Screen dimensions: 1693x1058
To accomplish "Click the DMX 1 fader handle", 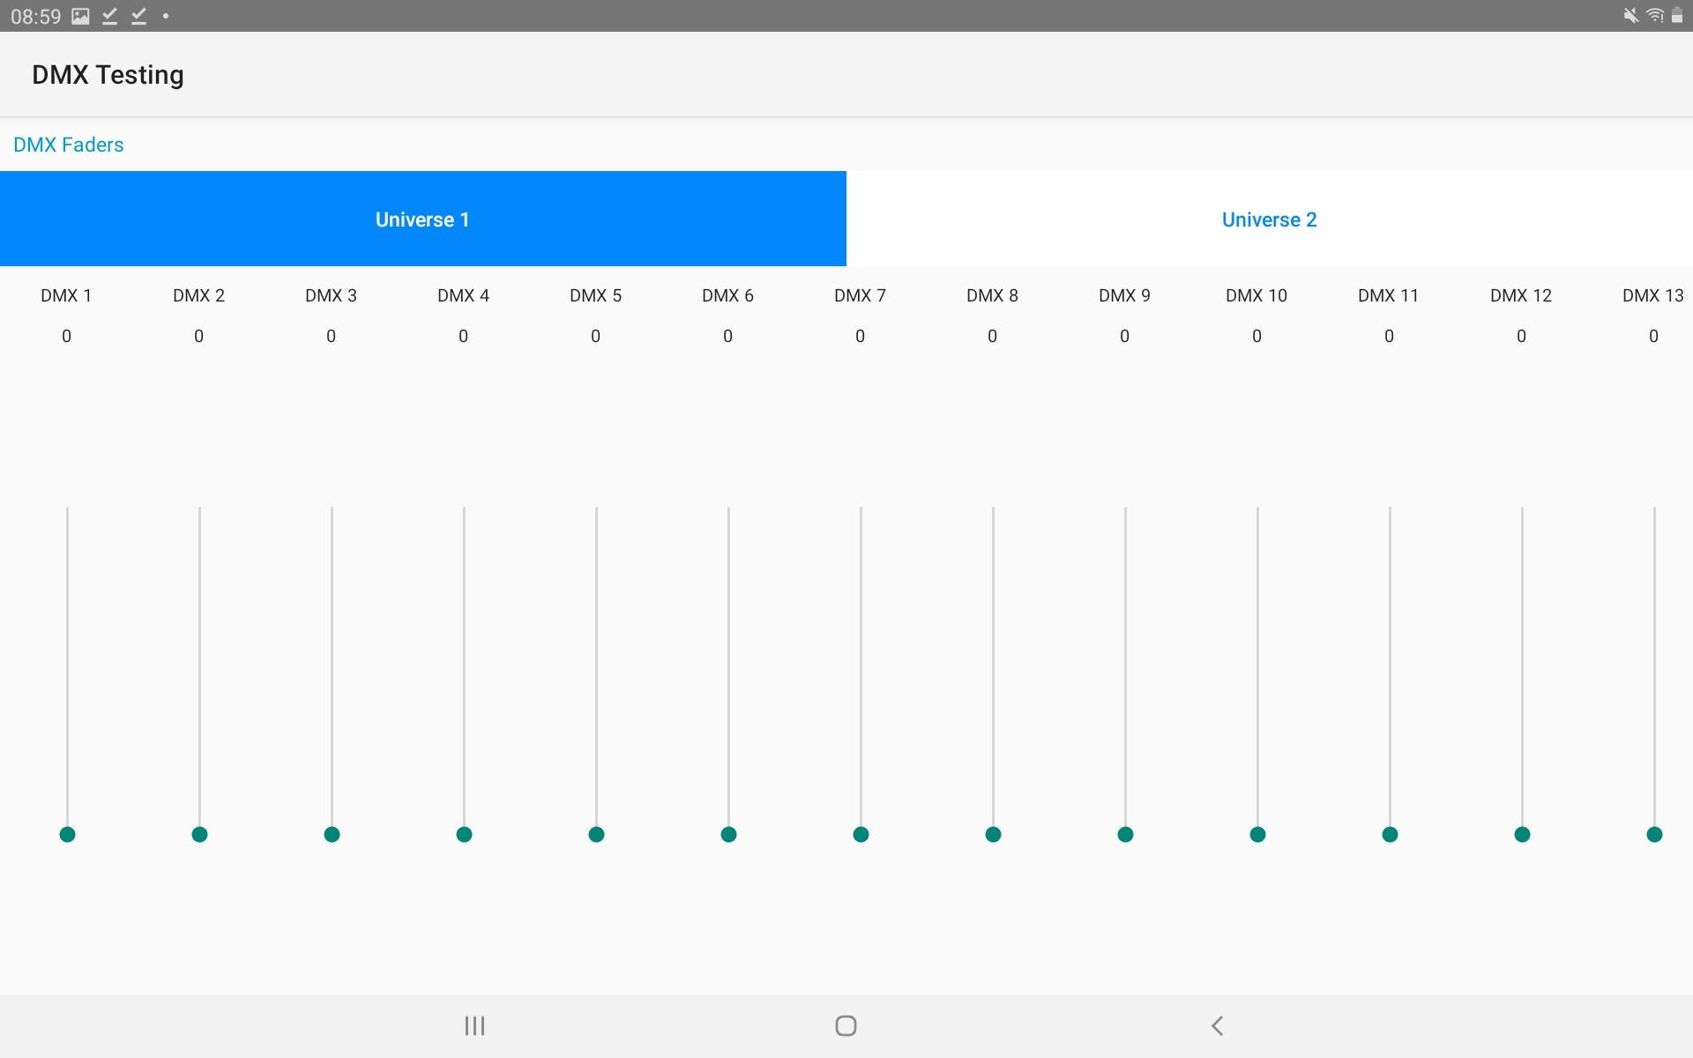I will (67, 834).
